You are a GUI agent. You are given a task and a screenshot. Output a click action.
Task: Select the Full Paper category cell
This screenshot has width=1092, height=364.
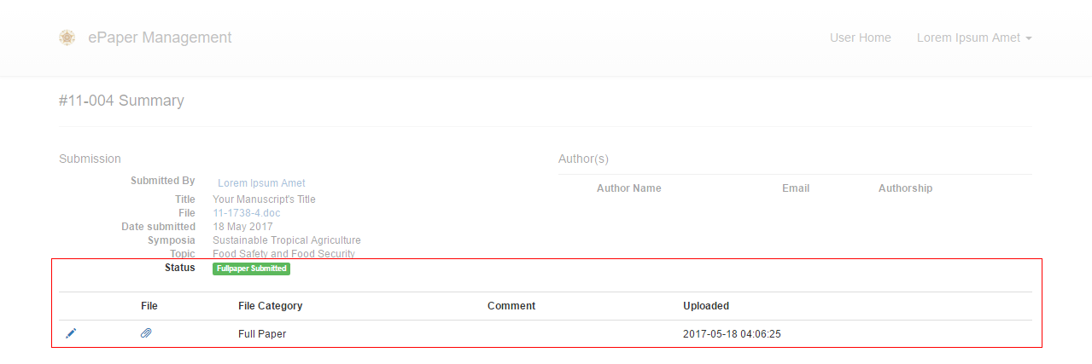[x=262, y=334]
